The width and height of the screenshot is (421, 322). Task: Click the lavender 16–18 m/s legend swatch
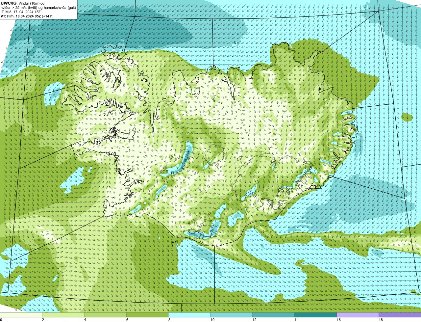[x=358, y=315]
